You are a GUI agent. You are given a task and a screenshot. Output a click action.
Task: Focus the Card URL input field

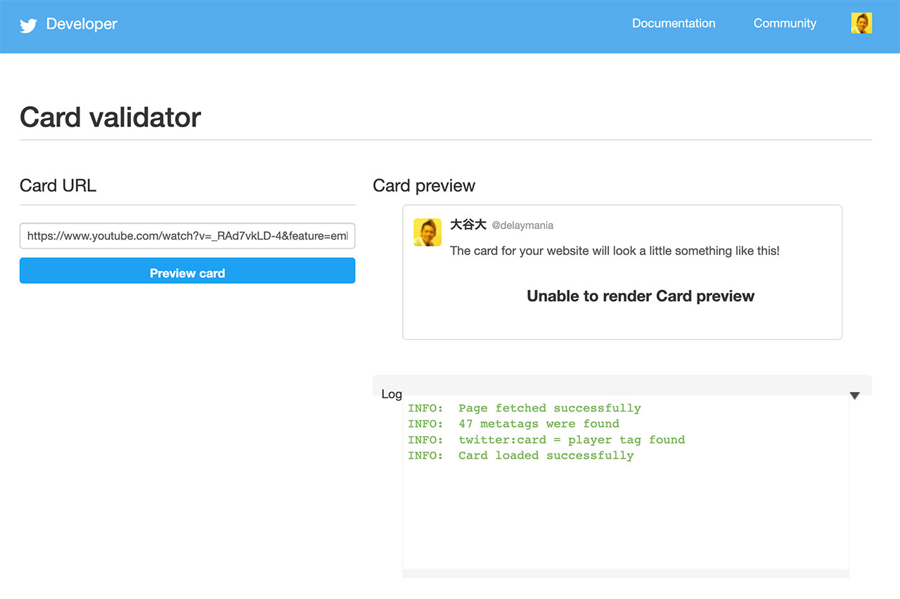pos(187,236)
